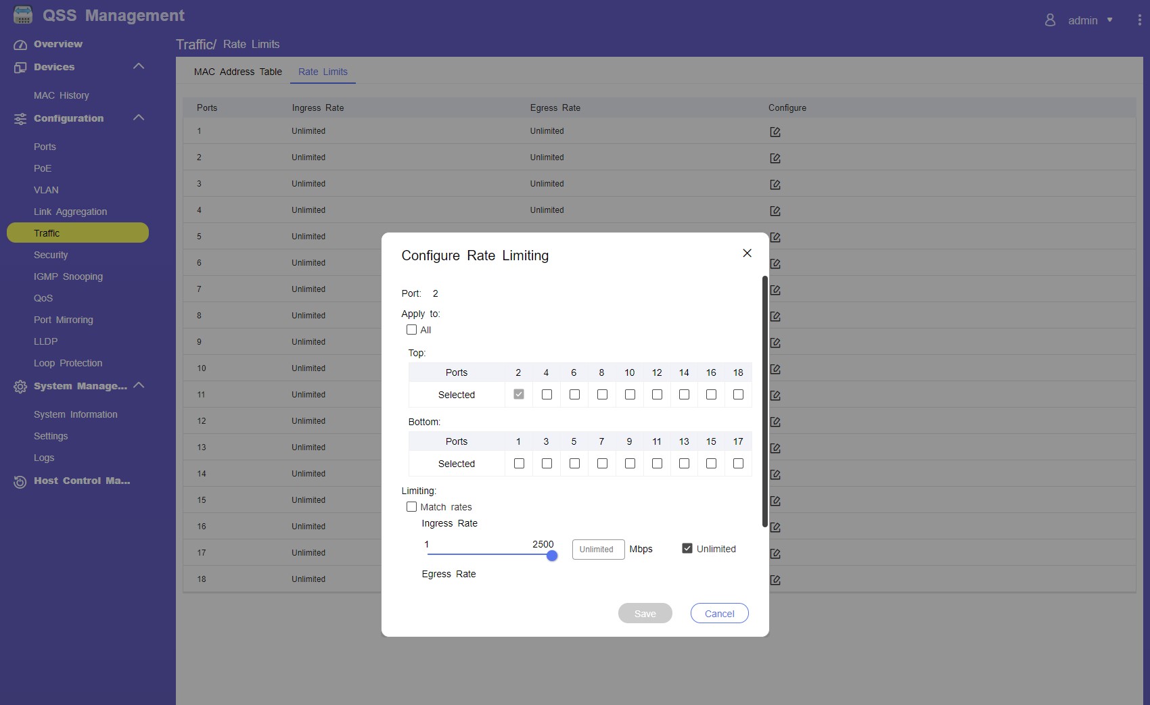Check the Apply to All checkbox

coord(411,330)
